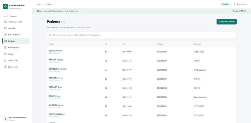Click the Patients page heading
Image resolution: width=251 pixels, height=123 pixels.
53,22
